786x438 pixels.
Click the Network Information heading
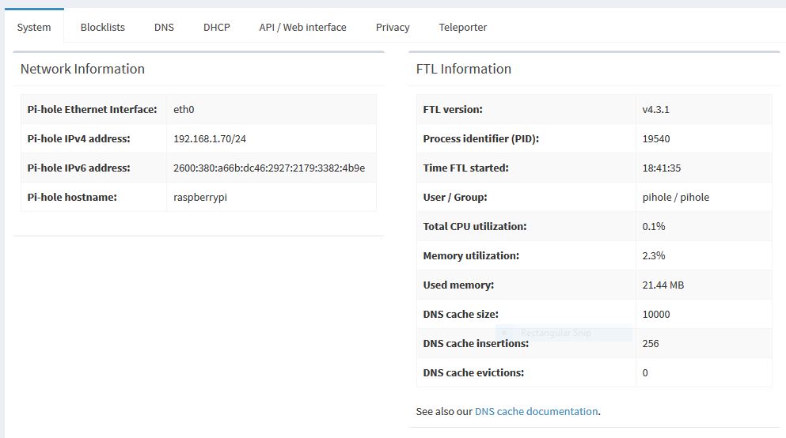click(x=82, y=69)
